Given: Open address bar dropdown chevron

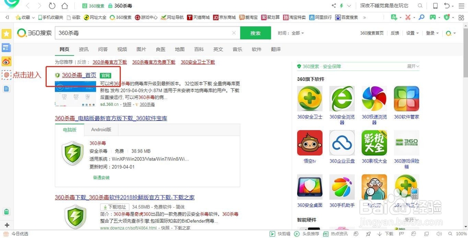Looking at the screenshot, I should (349, 6).
